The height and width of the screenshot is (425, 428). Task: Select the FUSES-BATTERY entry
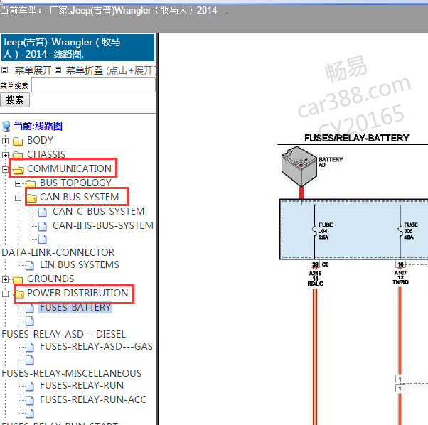(x=75, y=307)
